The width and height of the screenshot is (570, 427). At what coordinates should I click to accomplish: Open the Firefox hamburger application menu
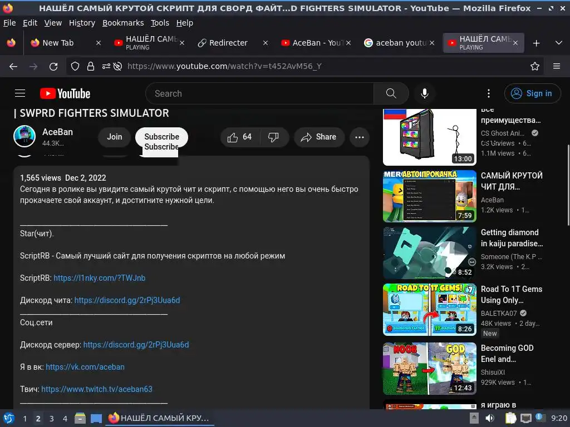(x=557, y=66)
